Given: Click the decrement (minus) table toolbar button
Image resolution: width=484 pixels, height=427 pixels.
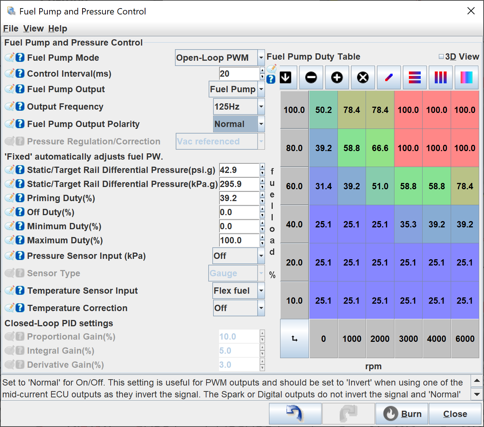Looking at the screenshot, I should click(x=311, y=77).
